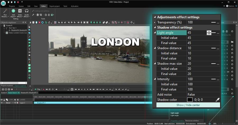Click the undo arrow in editor toolbar
238x125 pixels.
pos(46,22)
